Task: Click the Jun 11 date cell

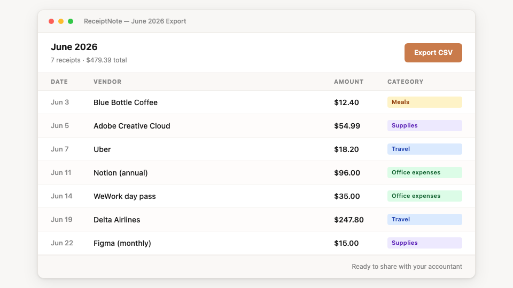Action: pos(61,173)
